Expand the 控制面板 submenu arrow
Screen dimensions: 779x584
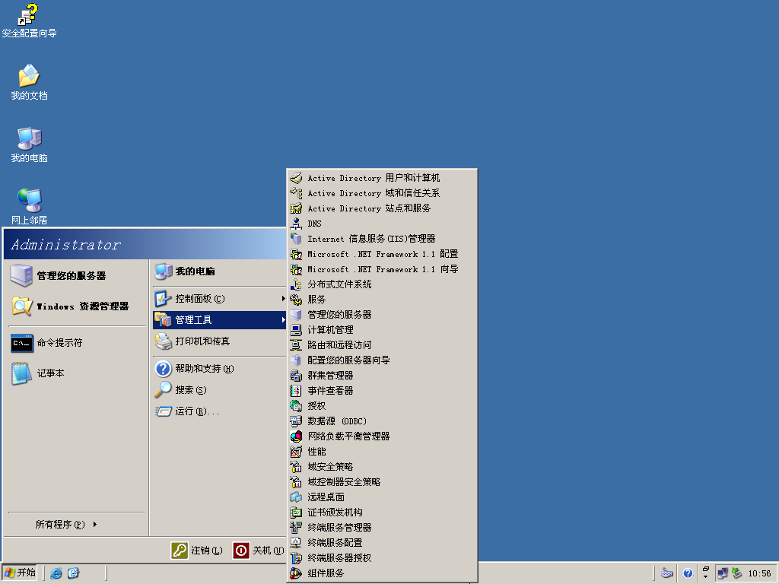coord(283,298)
